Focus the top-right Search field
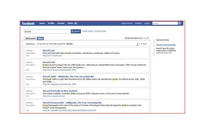Screen dimensions: 205x134 coord(165,23)
